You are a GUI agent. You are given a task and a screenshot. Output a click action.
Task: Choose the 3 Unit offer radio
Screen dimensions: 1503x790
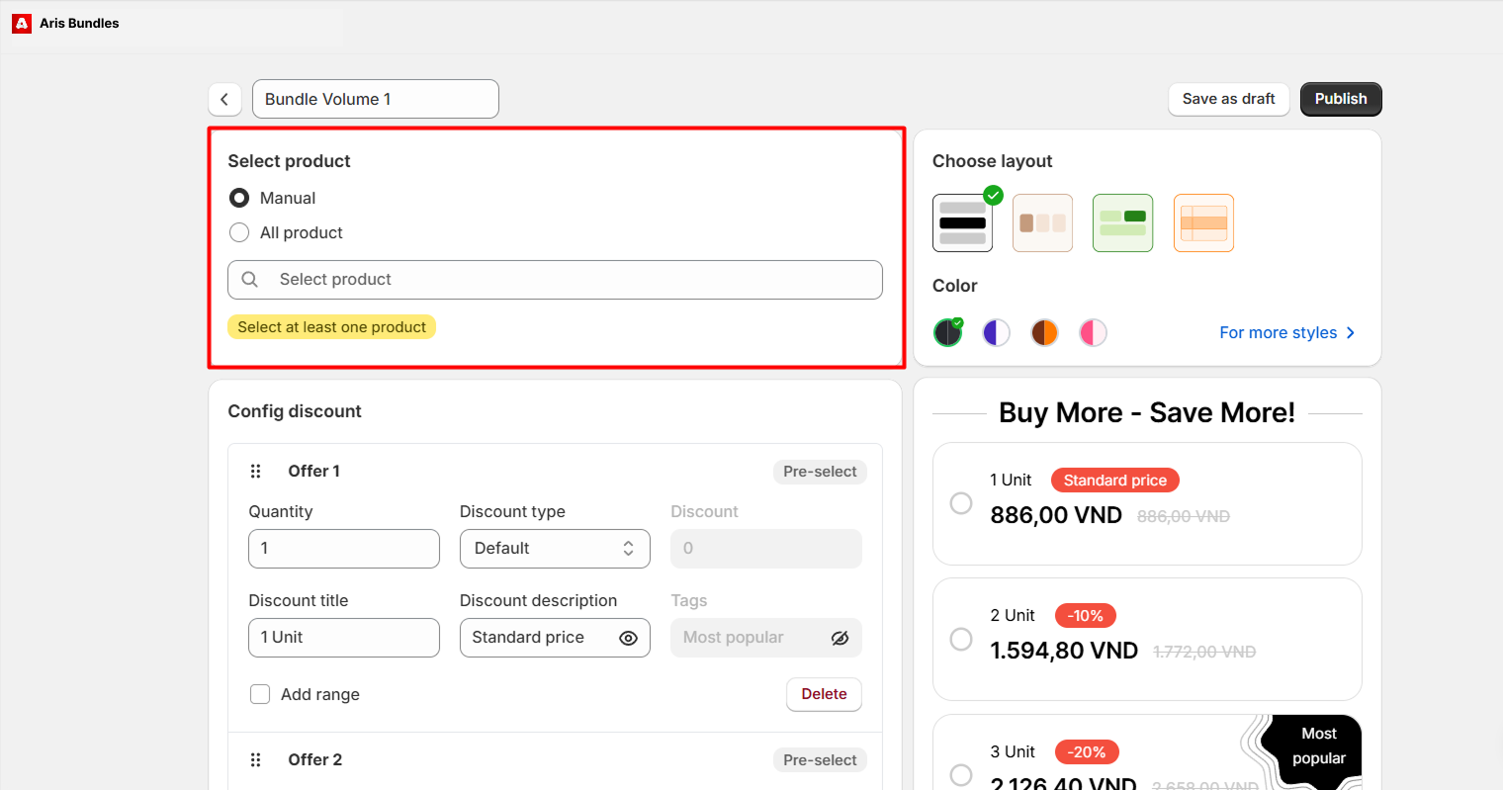[961, 775]
